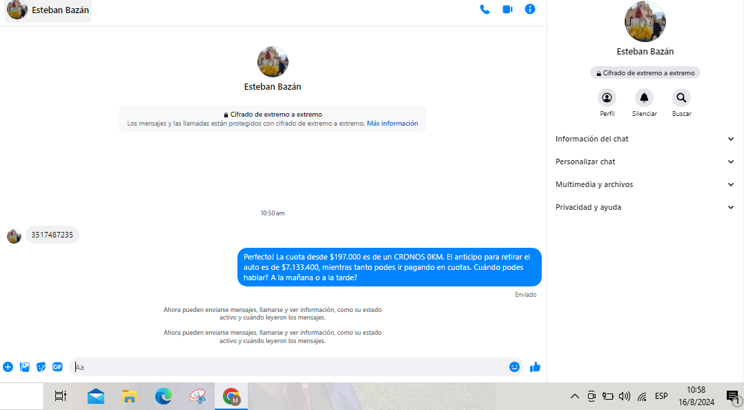Viewport: 744px width, 410px height.
Task: Search the conversation with Buscar
Action: (681, 98)
